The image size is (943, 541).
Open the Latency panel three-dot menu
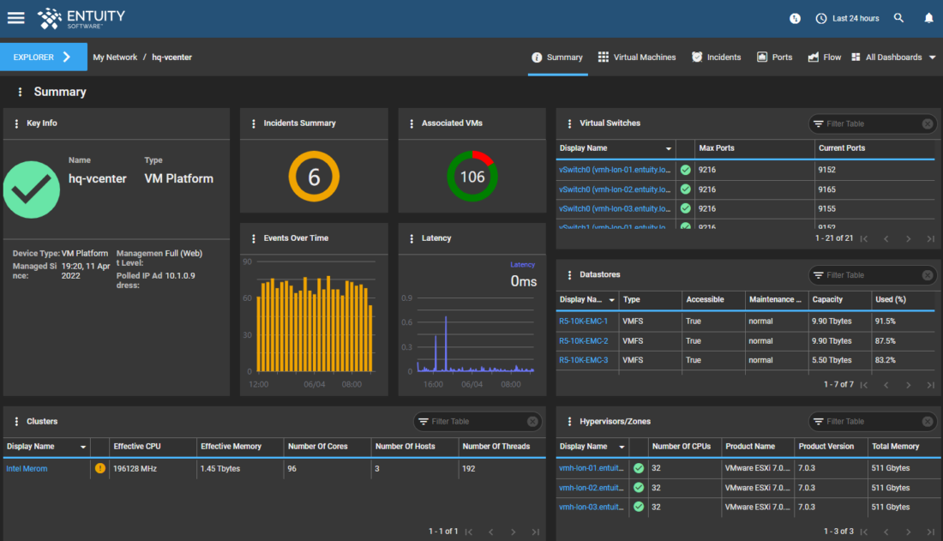tap(411, 238)
